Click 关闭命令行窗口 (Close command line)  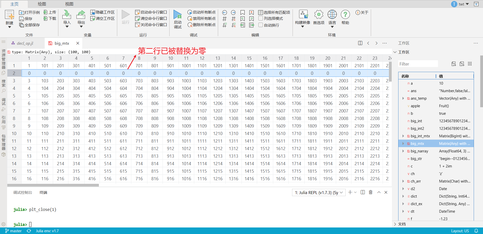tap(151, 25)
